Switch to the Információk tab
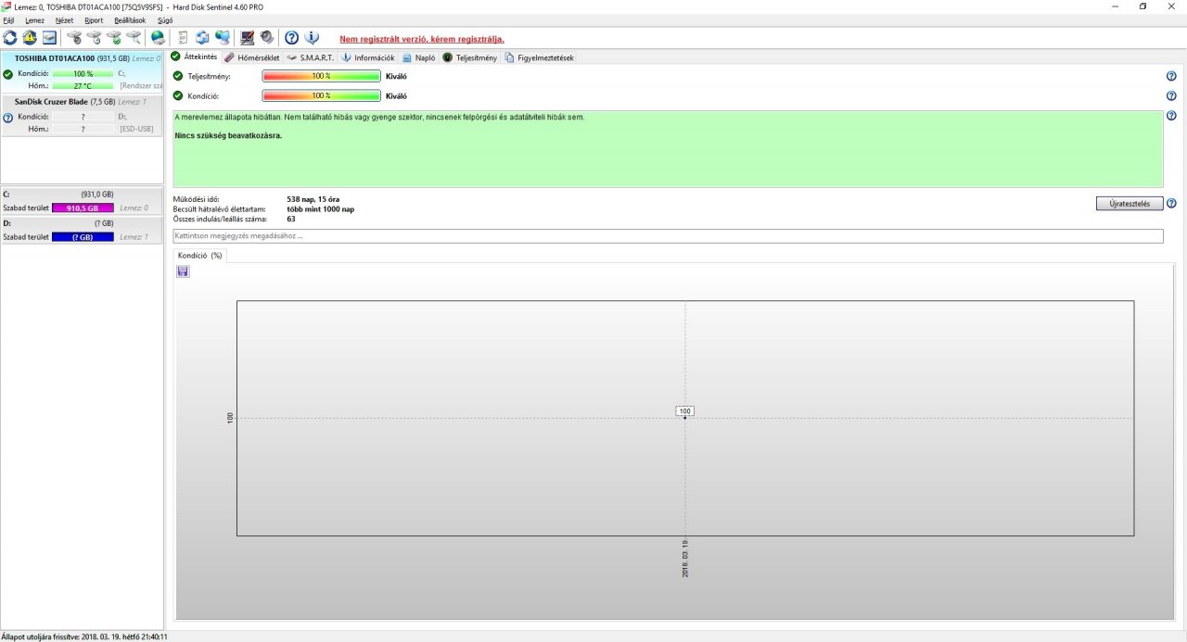Image resolution: width=1187 pixels, height=642 pixels. [368, 57]
